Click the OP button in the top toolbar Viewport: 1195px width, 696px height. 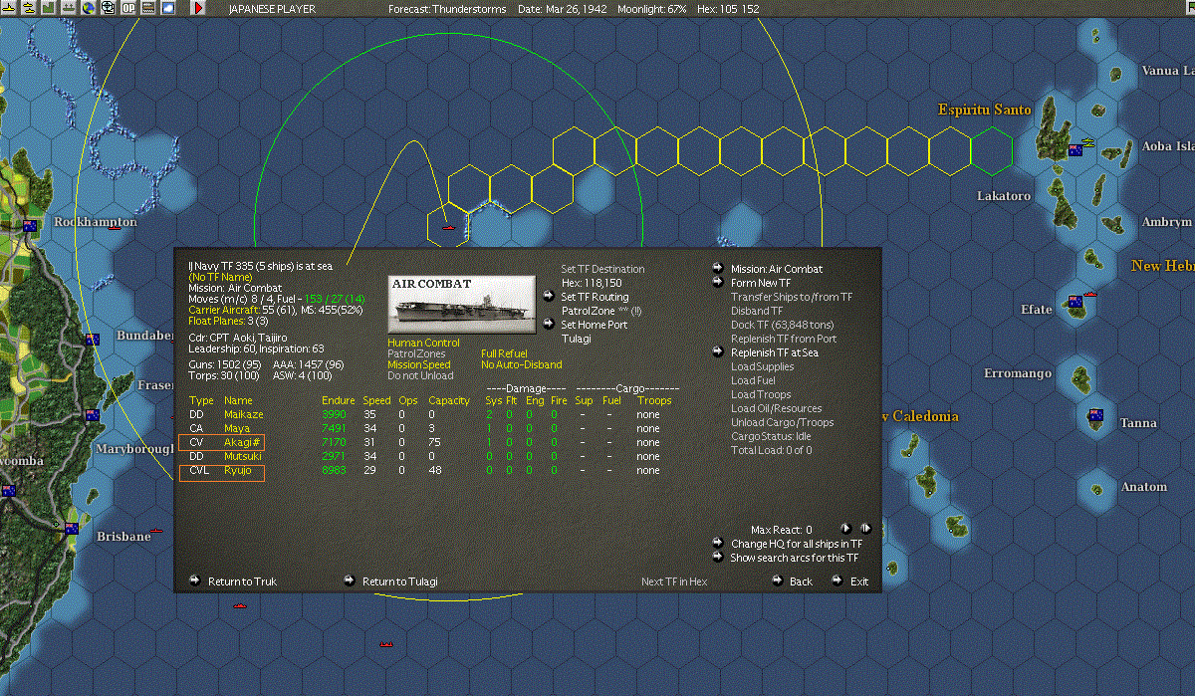(128, 8)
